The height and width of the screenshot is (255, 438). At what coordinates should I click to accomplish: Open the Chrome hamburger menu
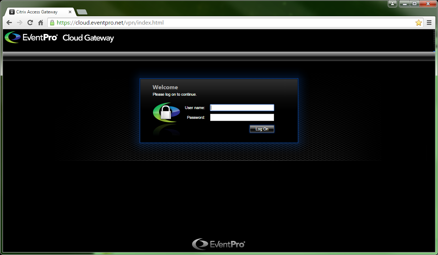pos(429,23)
